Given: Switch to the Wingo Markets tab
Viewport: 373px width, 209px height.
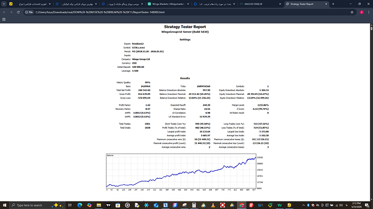Looking at the screenshot, I should 168,4.
